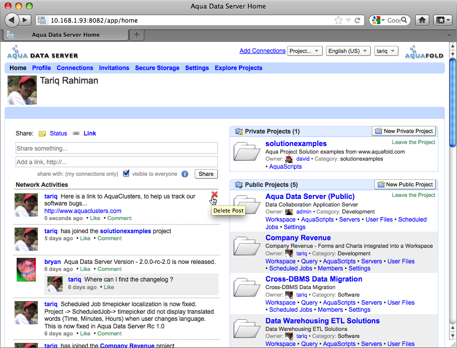Click the chain Link icon
This screenshot has width=457, height=348.
[76, 133]
